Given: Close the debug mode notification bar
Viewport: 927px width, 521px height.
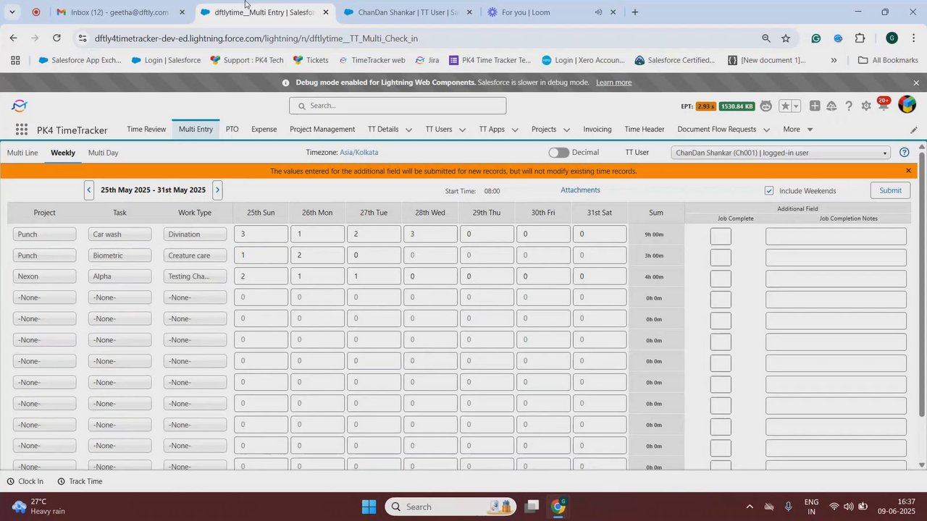Looking at the screenshot, I should (x=915, y=82).
